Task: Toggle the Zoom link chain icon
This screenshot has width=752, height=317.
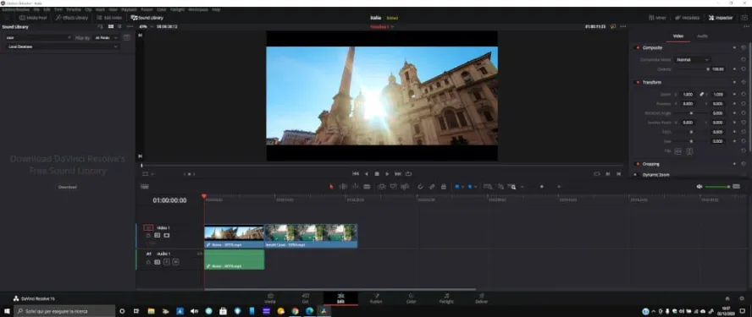Action: (701, 95)
